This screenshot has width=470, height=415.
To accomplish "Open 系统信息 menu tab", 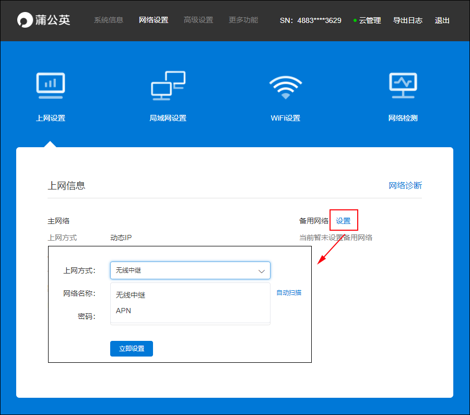I will (x=109, y=20).
